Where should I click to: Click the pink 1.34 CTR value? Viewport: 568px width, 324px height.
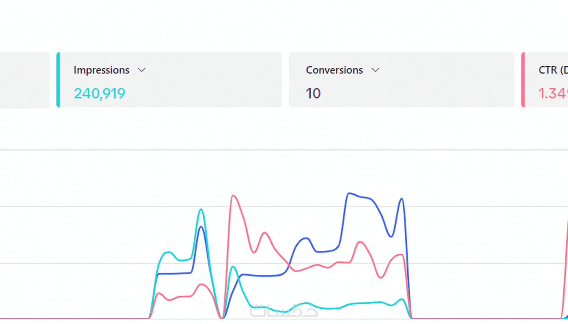click(553, 94)
